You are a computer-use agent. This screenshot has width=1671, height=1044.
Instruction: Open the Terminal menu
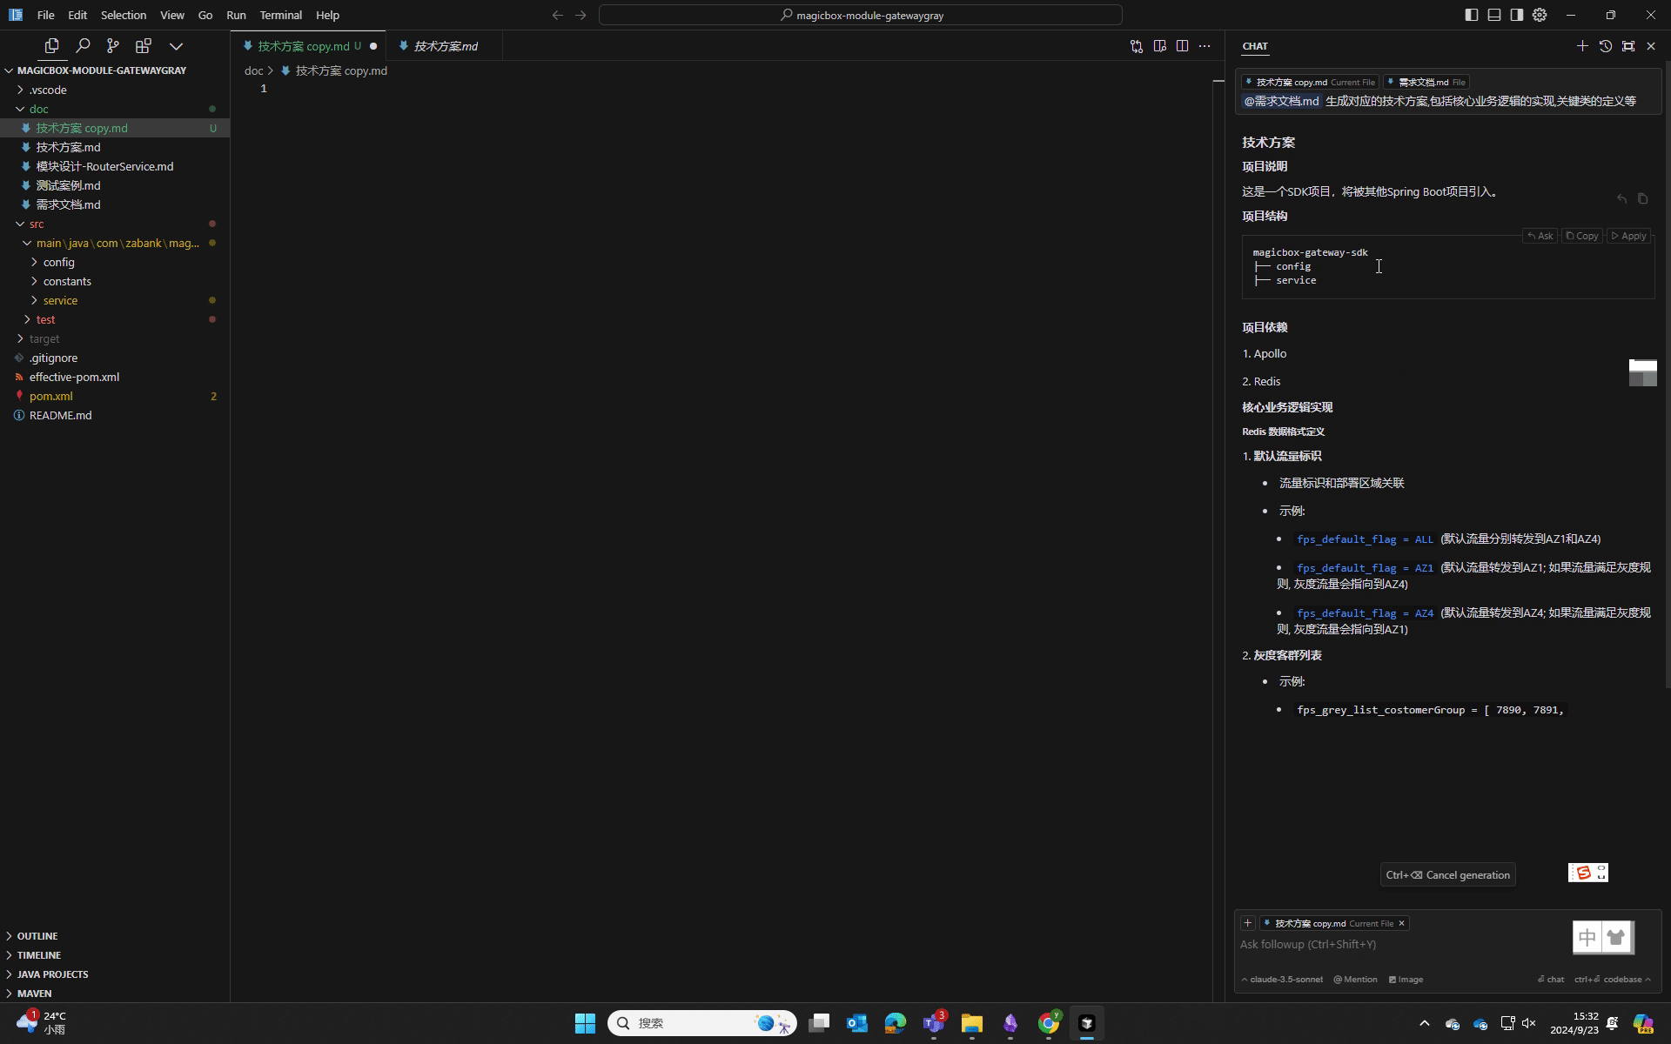click(280, 15)
